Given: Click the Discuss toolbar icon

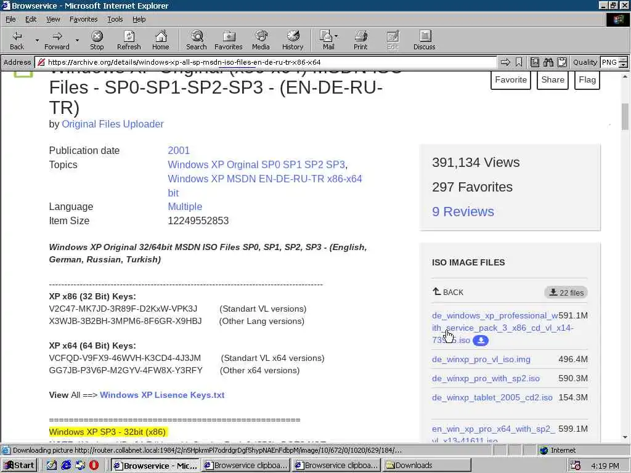Looking at the screenshot, I should point(424,40).
